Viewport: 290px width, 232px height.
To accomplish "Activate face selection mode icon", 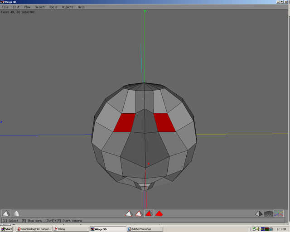I will (149, 213).
